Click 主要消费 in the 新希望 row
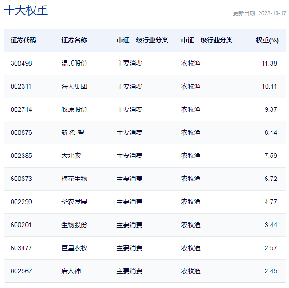The width and height of the screenshot is (289, 288). [129, 132]
